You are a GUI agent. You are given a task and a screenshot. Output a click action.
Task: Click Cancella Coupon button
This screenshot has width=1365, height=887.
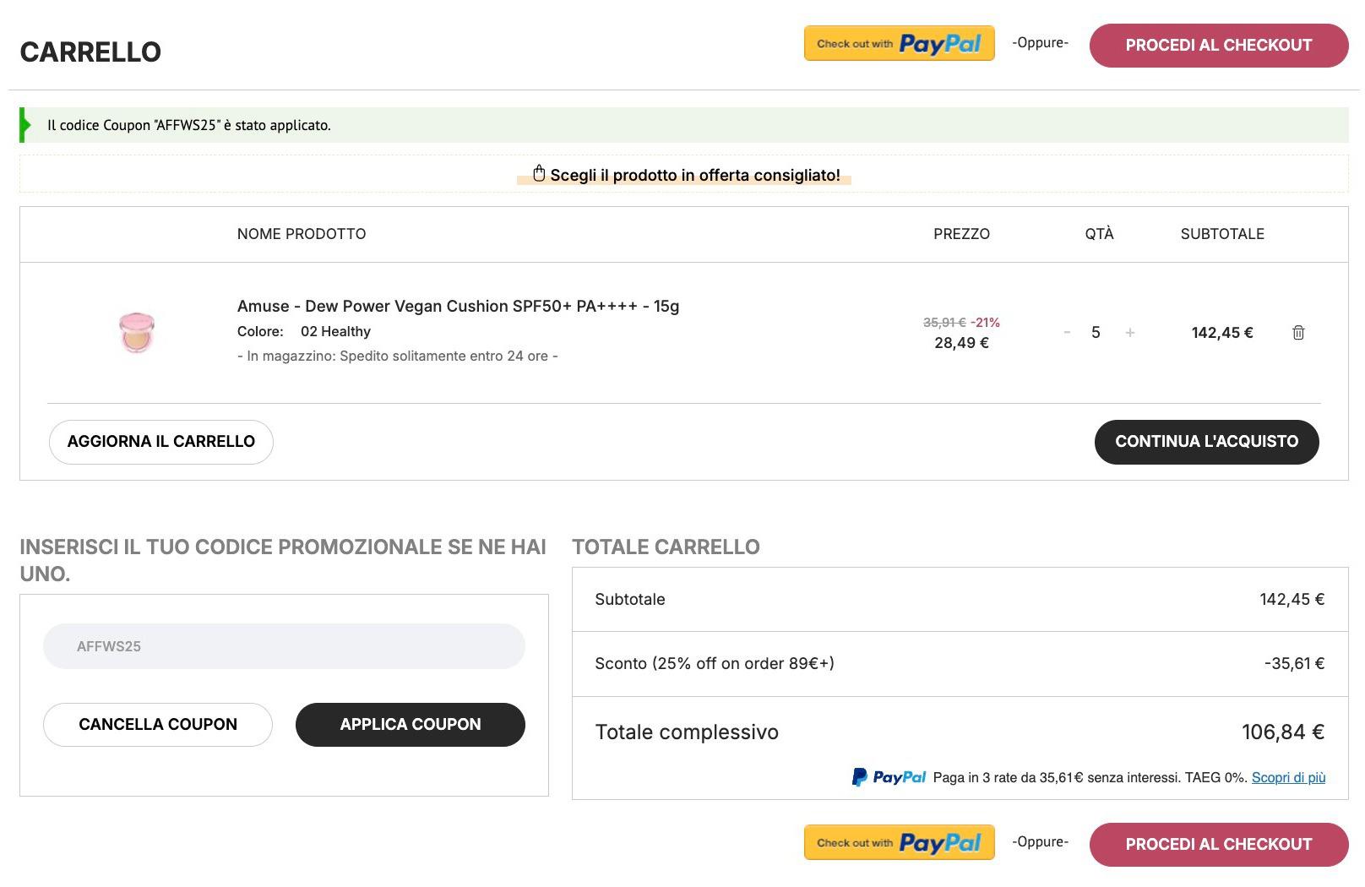158,725
